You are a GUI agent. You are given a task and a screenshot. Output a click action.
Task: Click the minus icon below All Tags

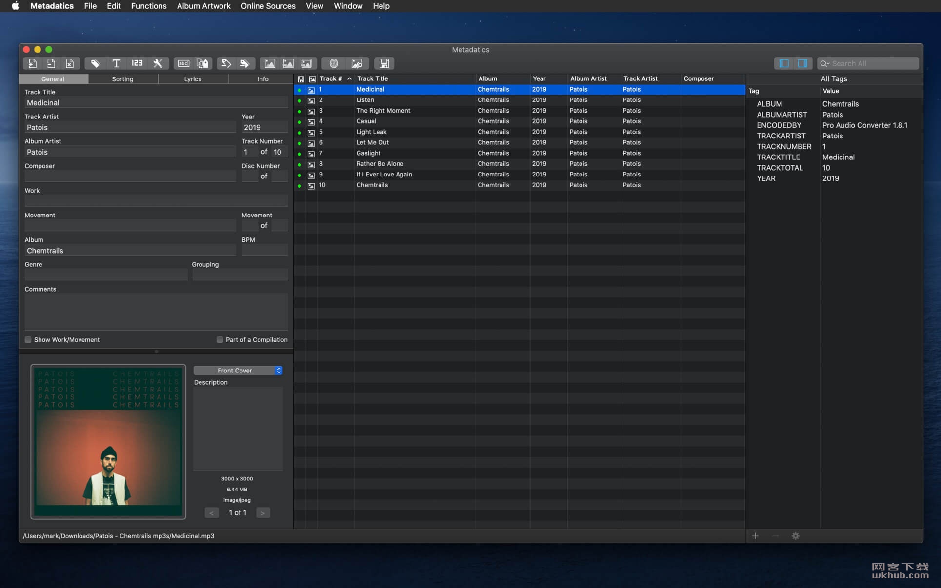pos(775,536)
